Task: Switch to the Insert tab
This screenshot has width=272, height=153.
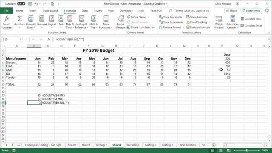Action: pyautogui.click(x=33, y=11)
